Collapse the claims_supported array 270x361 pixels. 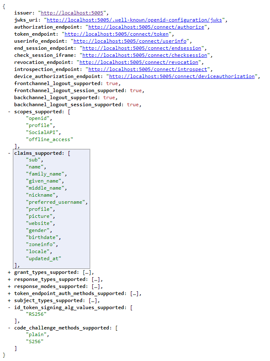[x=9, y=153]
